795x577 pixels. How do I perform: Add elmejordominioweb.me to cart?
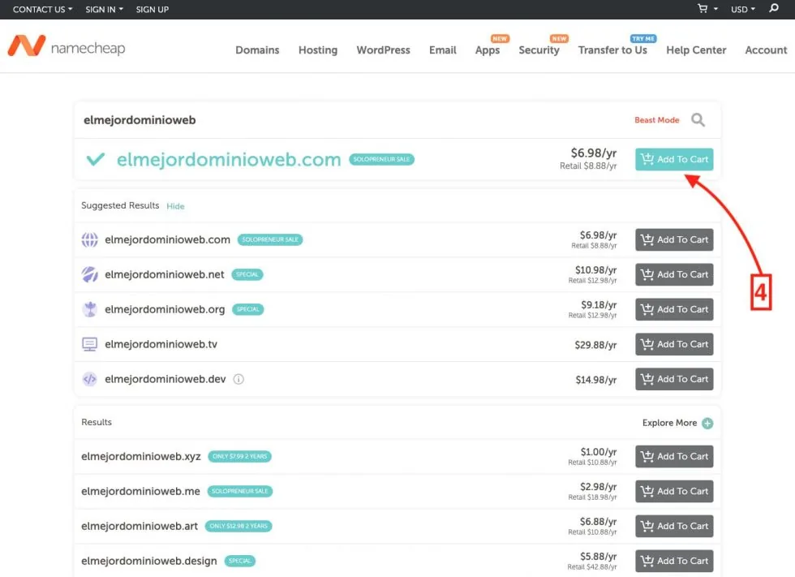click(674, 491)
